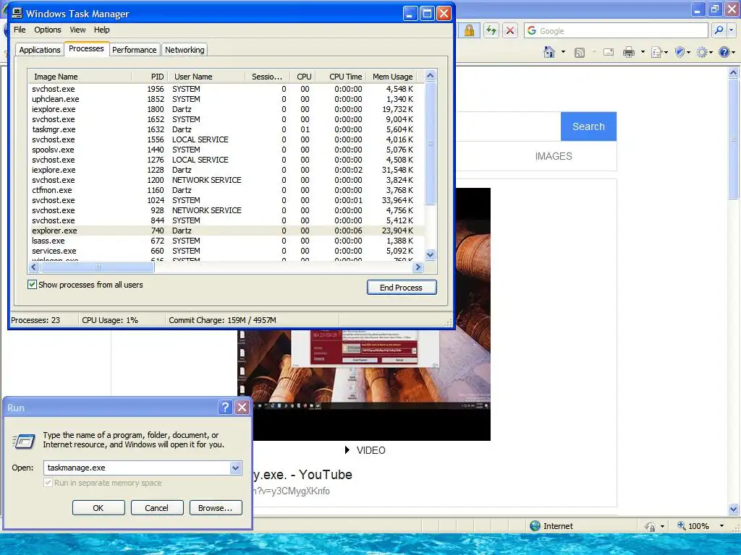Click the Home icon in browser toolbar

(x=549, y=52)
